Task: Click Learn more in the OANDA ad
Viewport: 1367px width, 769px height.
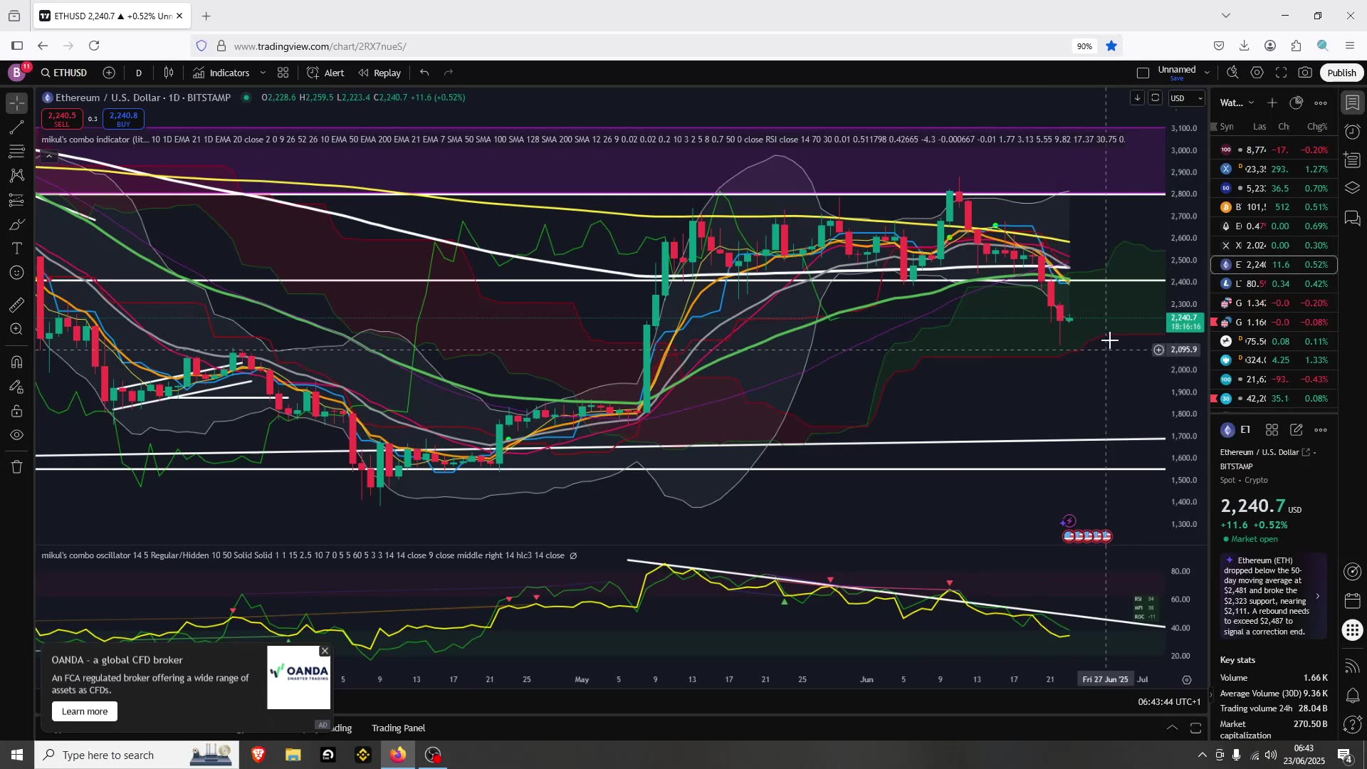Action: [x=85, y=711]
